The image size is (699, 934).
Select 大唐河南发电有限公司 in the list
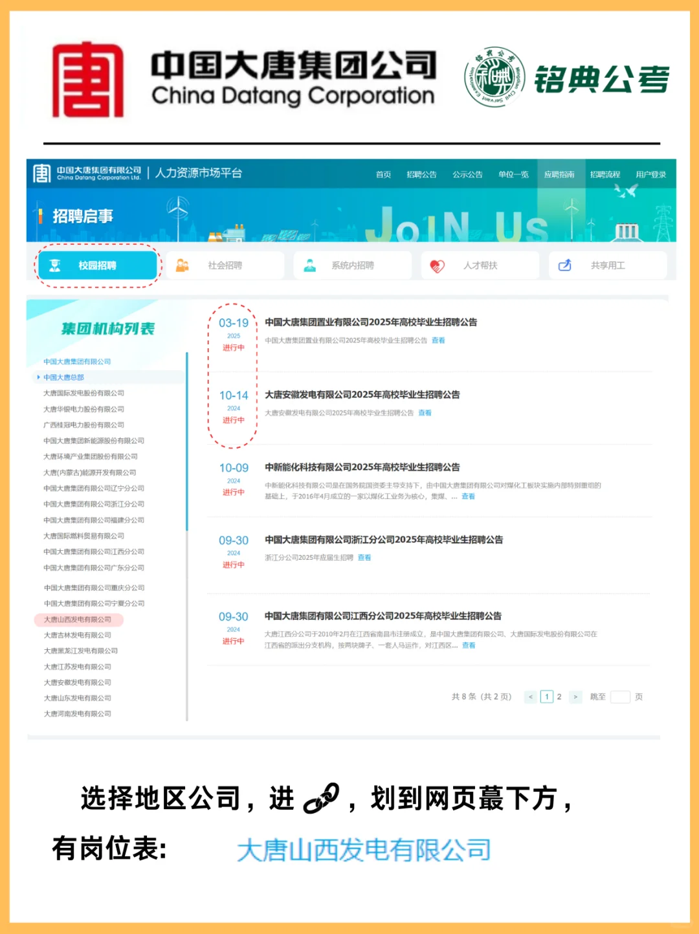(x=77, y=714)
